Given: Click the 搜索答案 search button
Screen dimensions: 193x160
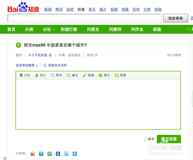Looking at the screenshot, I should tap(175, 18).
